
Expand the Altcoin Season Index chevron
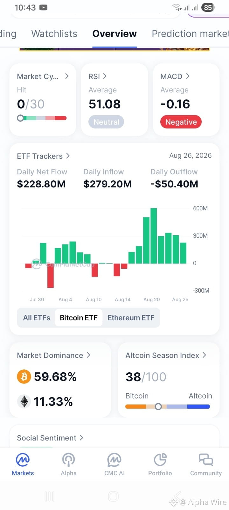204,355
